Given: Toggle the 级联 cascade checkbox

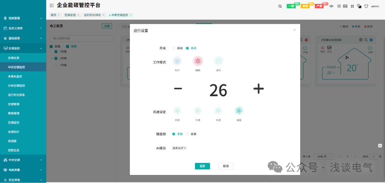Looking at the screenshot, I should [67, 46].
